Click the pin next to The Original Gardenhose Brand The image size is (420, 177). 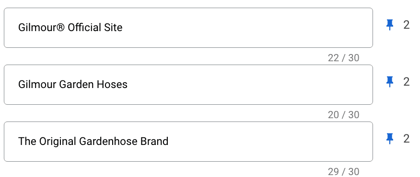(389, 139)
